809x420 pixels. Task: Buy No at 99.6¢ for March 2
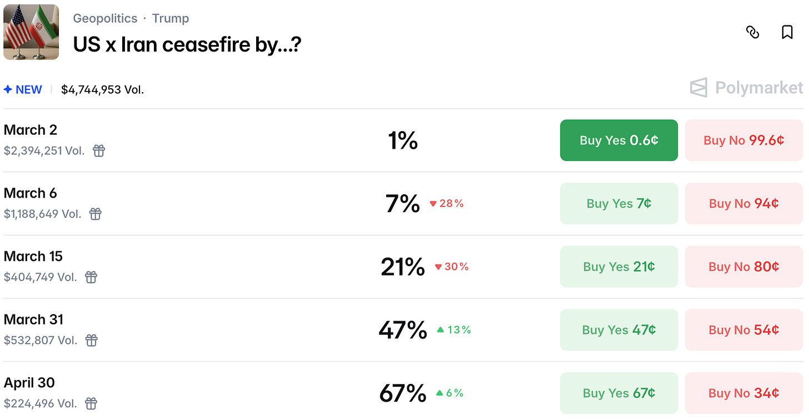pos(743,140)
